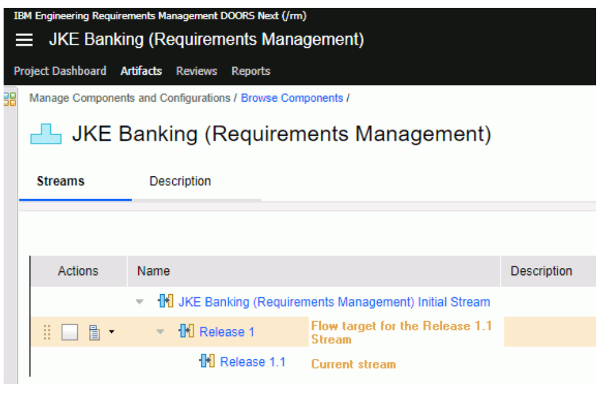Select the Streams tab
Viewport: 607px width, 409px height.
coord(60,181)
